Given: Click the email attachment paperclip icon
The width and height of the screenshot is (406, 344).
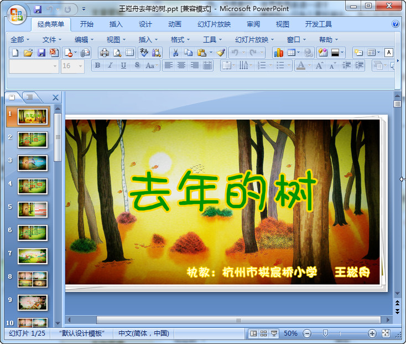Looking at the screenshot, I should pyautogui.click(x=85, y=53).
